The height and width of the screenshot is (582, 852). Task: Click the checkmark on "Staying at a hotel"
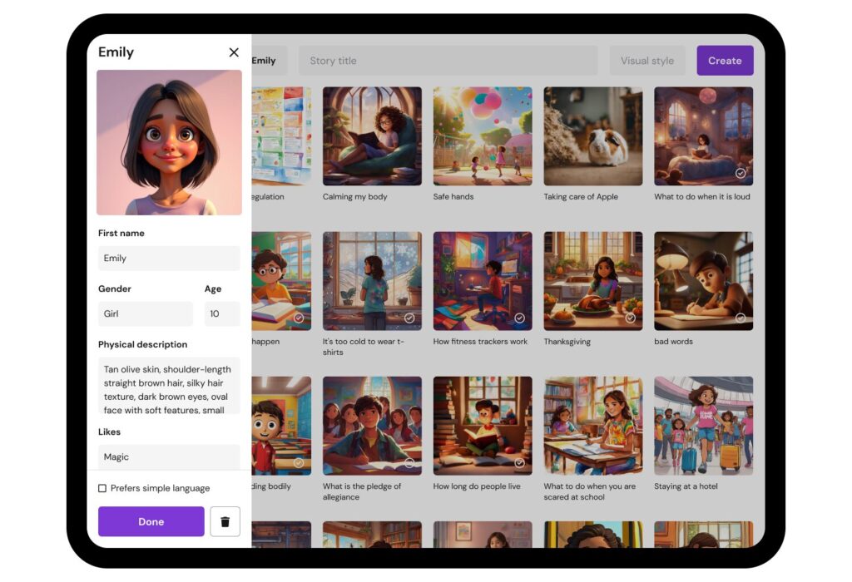(741, 463)
